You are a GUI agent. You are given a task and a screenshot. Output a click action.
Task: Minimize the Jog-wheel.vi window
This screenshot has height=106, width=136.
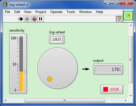(x=108, y=3)
